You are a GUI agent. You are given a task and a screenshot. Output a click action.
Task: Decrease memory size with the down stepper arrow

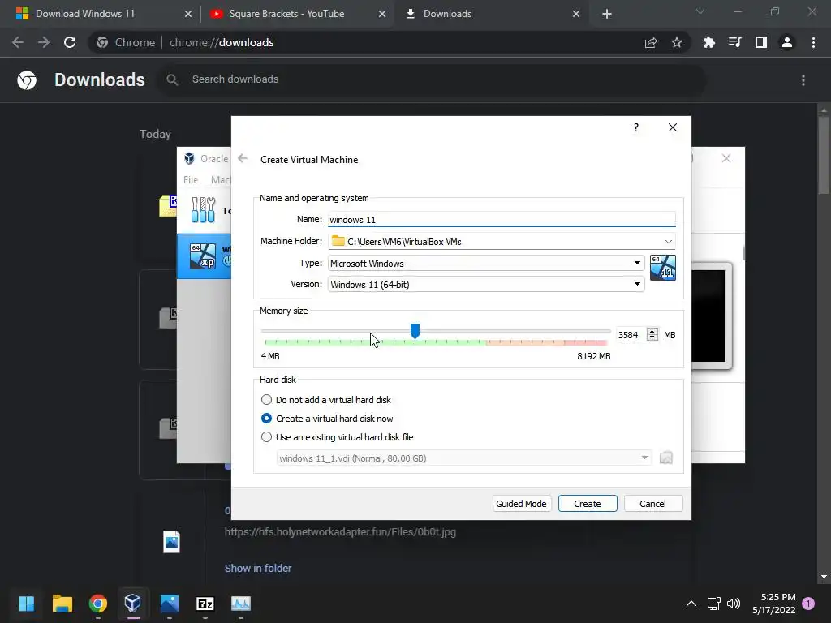click(652, 338)
